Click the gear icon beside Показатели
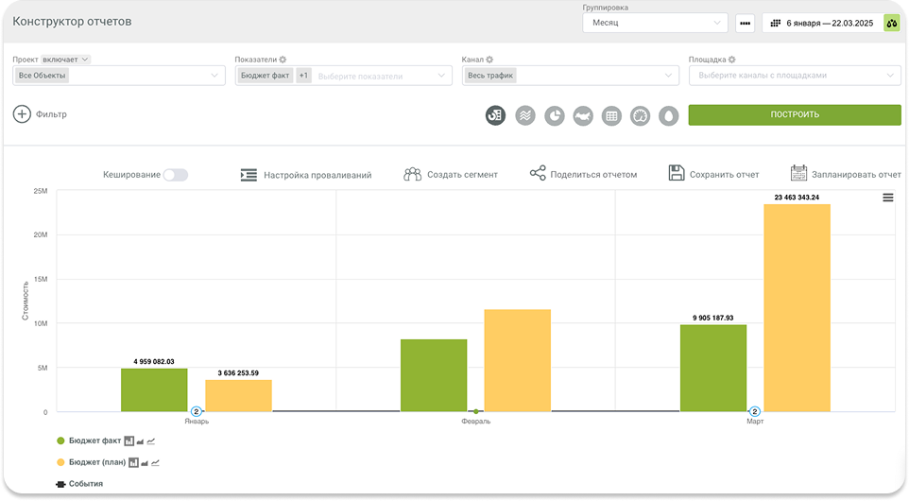This screenshot has height=501, width=909. 283,60
